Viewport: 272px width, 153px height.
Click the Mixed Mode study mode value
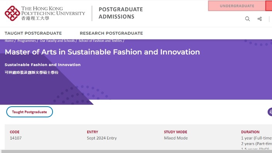click(x=176, y=138)
